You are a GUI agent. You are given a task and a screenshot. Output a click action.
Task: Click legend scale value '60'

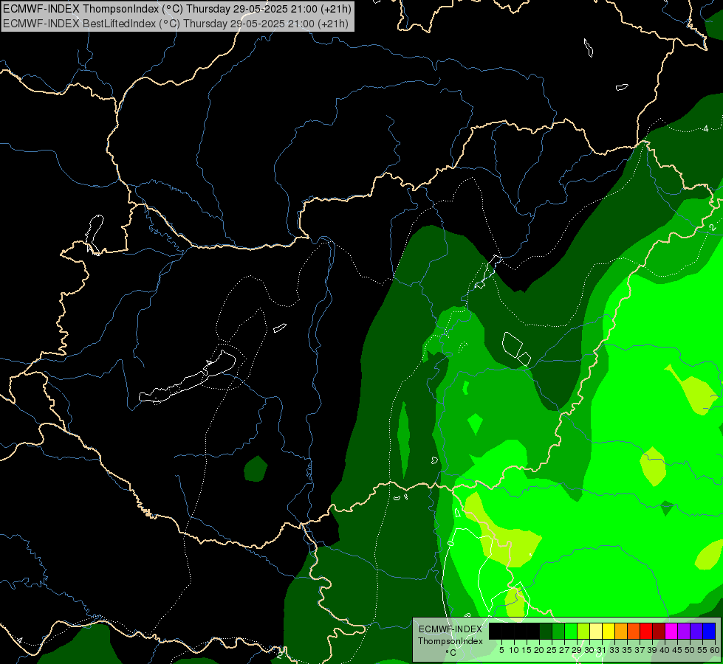point(715,650)
